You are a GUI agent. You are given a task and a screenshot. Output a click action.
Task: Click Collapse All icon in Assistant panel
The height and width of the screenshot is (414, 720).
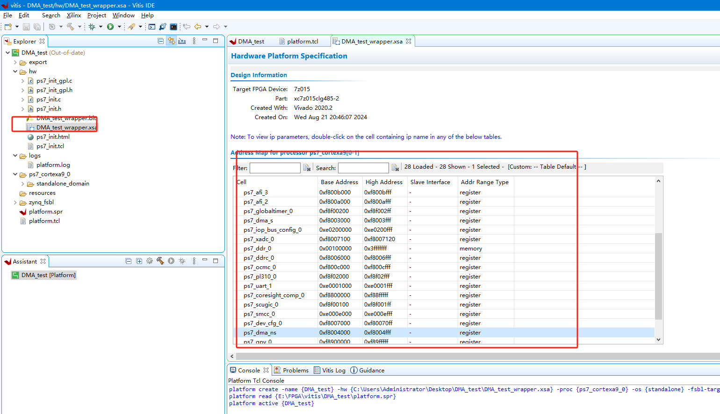click(128, 261)
